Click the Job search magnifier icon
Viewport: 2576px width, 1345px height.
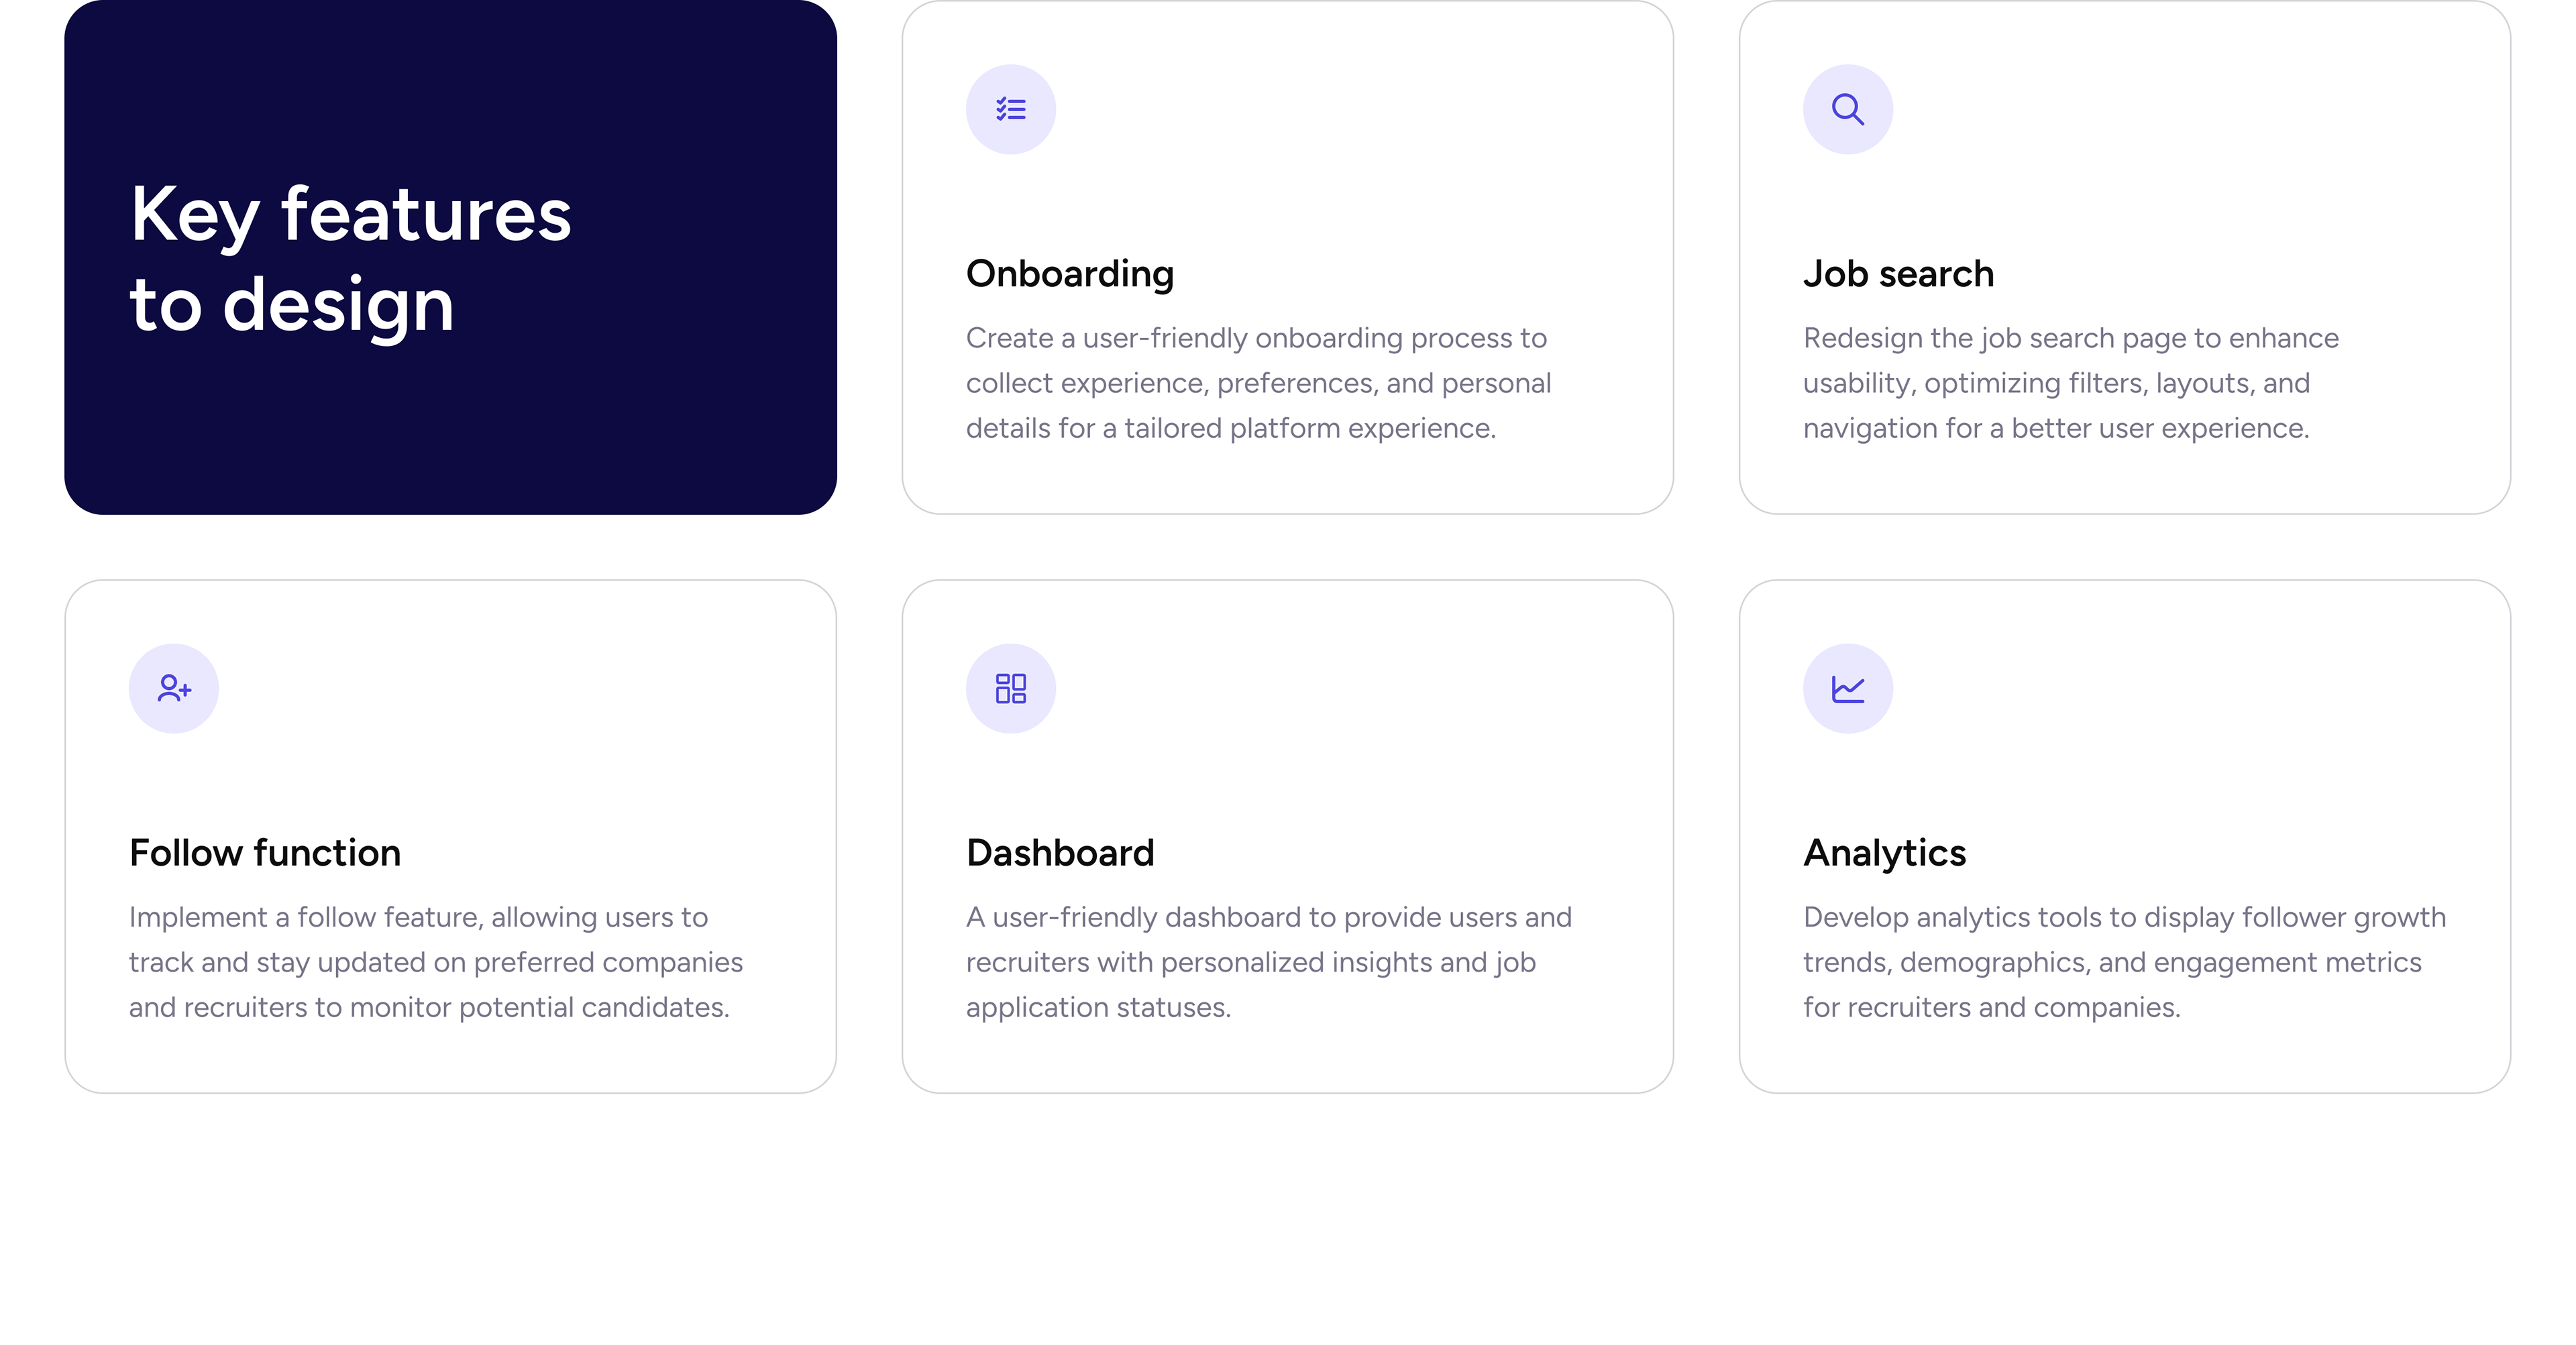(x=1847, y=109)
